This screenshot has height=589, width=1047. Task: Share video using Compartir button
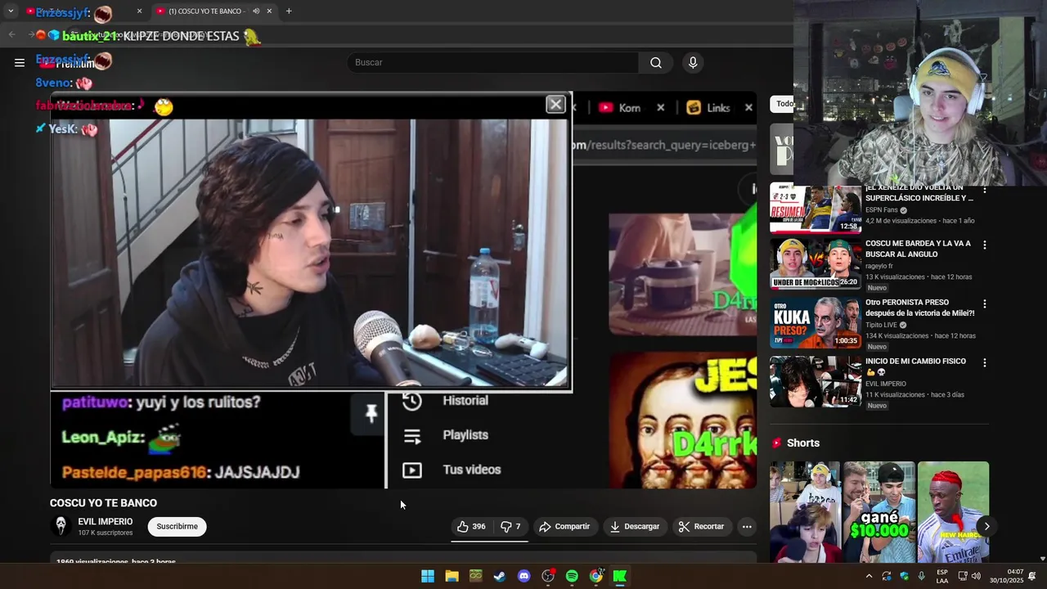(564, 527)
